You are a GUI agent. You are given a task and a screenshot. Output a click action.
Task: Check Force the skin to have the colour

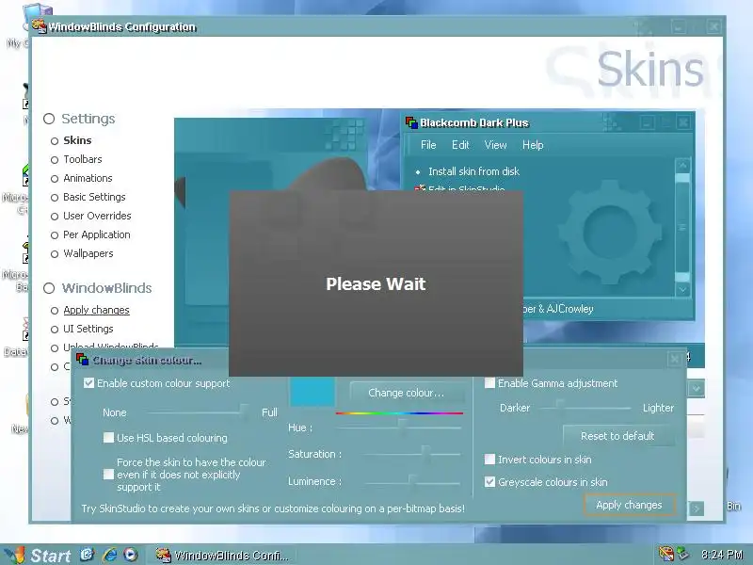108,475
